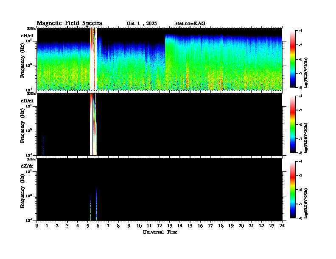Click hour 8 on the time axis
This screenshot has width=336, height=259.
coord(118,226)
